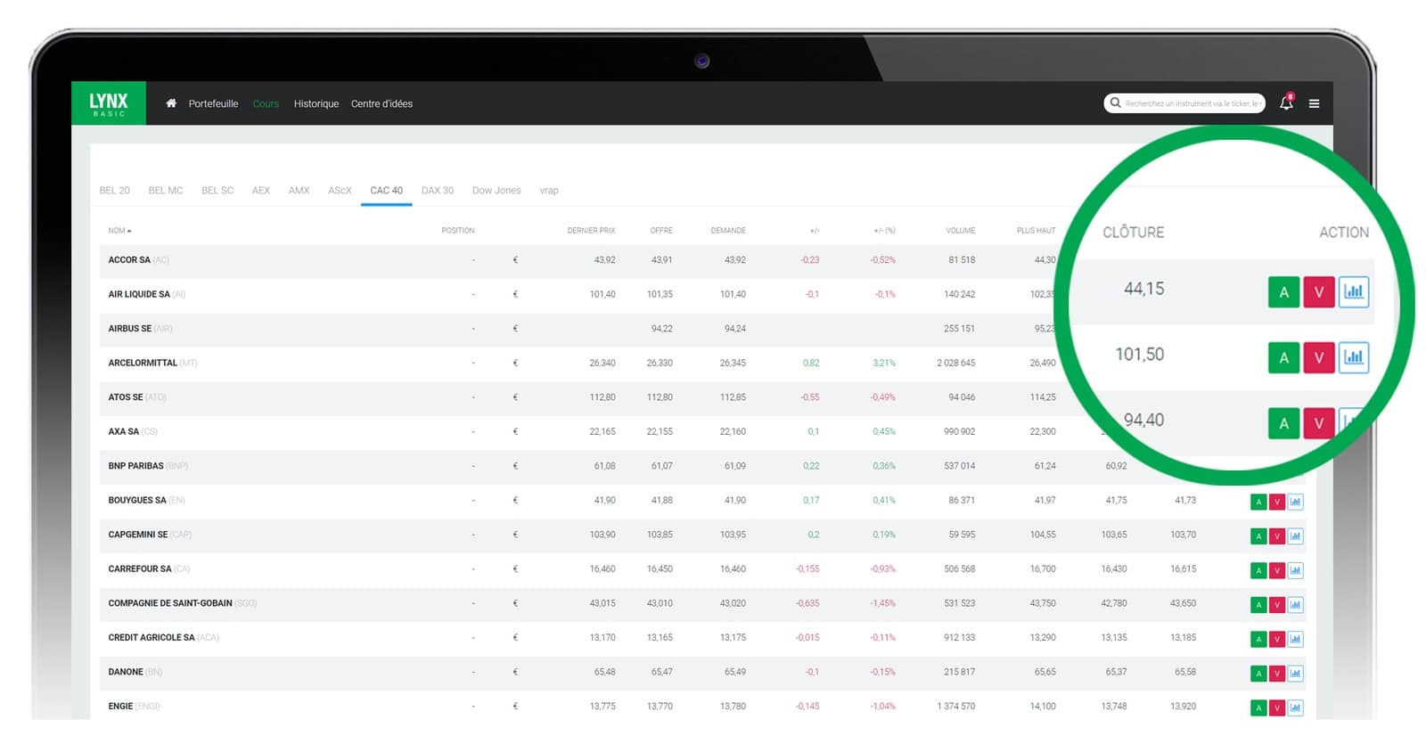
Task: Sort by VOLUME column header
Action: pyautogui.click(x=960, y=231)
